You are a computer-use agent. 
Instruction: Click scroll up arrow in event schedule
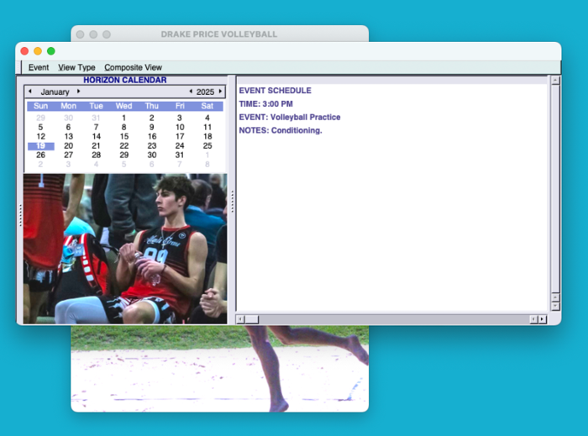click(x=554, y=81)
